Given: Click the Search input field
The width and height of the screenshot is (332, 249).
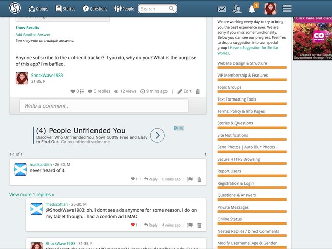Looking at the screenshot, I should (x=157, y=9).
